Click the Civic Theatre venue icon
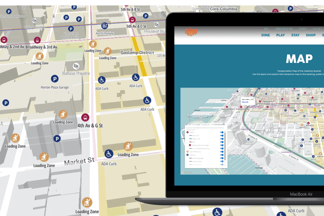The height and width of the screenshot is (216, 324). [34, 20]
